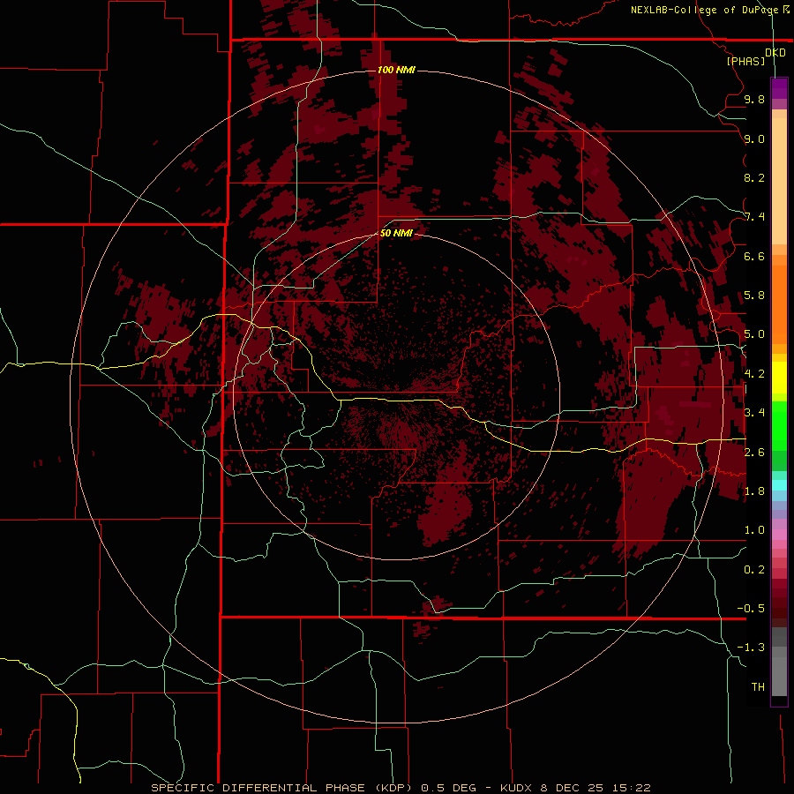Click the [PHAS] legend label
This screenshot has height=794, width=794.
[745, 62]
